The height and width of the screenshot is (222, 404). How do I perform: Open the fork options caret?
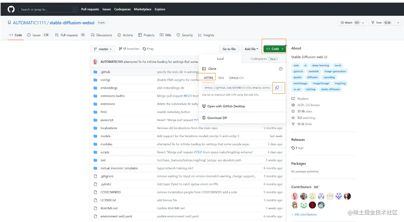(x=398, y=23)
